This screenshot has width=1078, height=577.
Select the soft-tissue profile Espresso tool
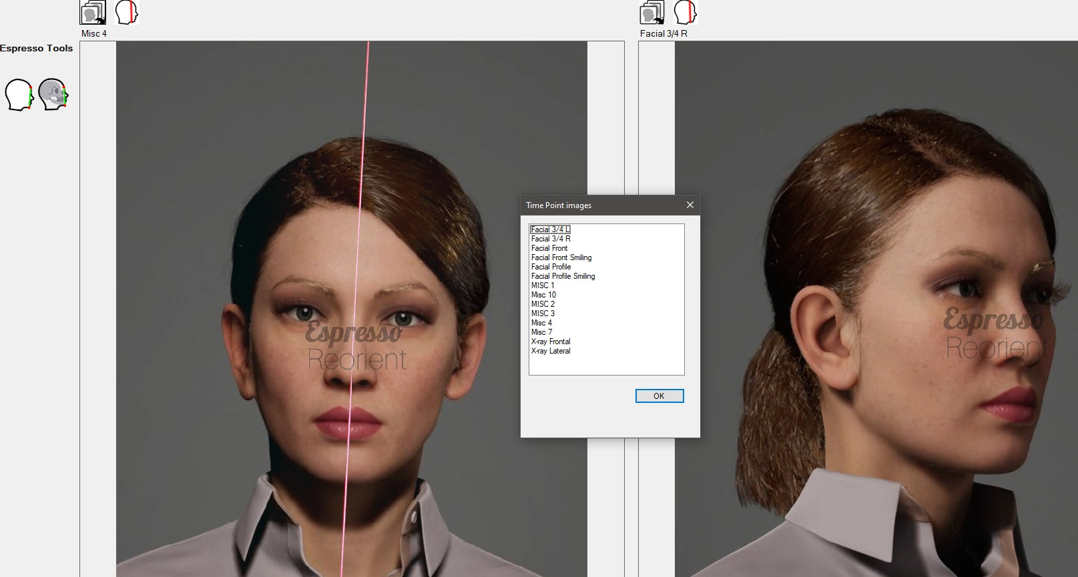point(19,95)
